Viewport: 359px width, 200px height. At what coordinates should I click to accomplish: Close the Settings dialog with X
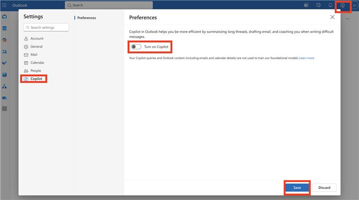tap(332, 17)
